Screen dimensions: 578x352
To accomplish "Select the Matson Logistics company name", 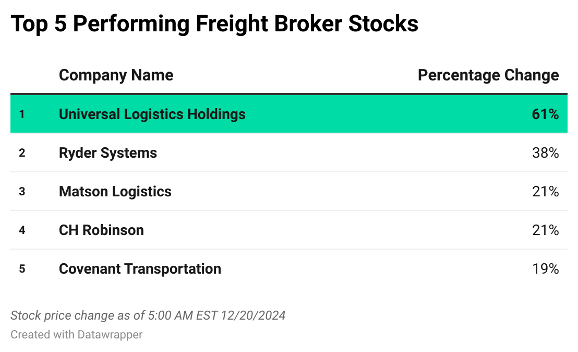I will 115,192.
